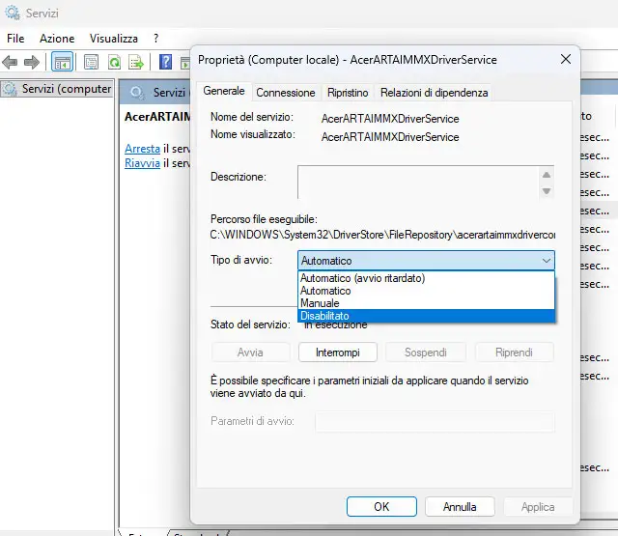The image size is (618, 536).
Task: Switch to Relazioni di dipendenza tab
Action: 434,93
